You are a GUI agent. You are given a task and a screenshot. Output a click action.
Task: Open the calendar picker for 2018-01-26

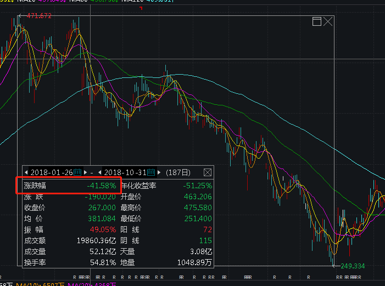(77, 172)
